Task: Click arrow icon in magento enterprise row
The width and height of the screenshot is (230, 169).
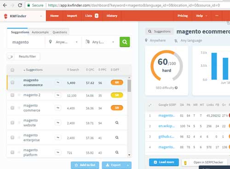Action: [58, 137]
